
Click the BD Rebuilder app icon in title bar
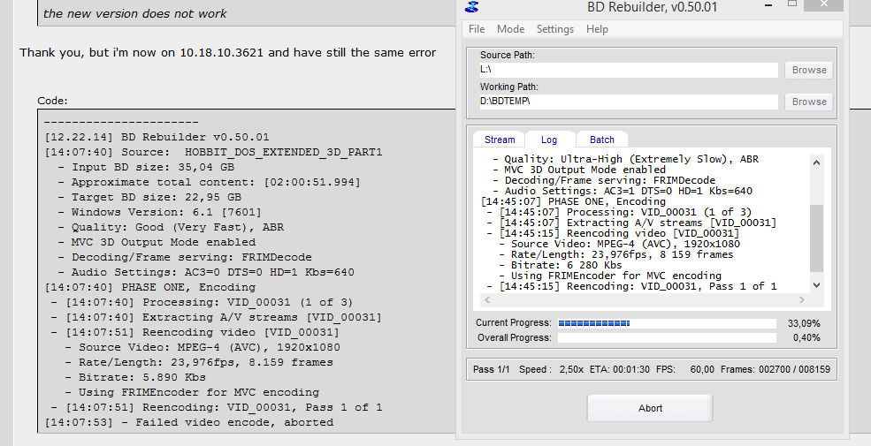click(472, 7)
